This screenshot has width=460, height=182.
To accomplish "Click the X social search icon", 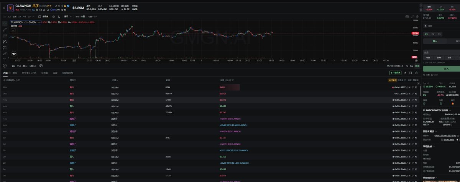I will tap(426, 26).
